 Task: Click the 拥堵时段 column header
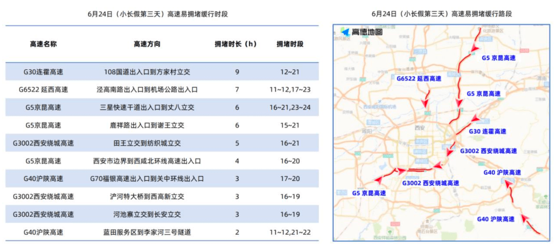click(x=289, y=44)
